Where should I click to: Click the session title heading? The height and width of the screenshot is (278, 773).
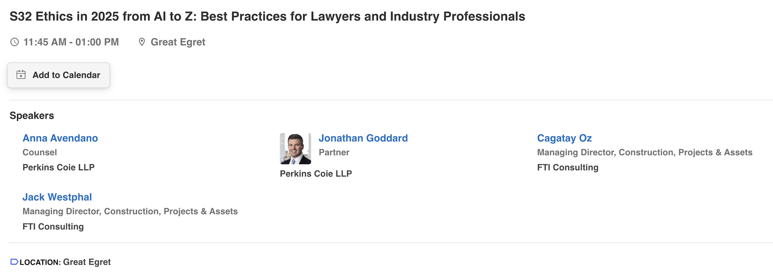(x=267, y=16)
